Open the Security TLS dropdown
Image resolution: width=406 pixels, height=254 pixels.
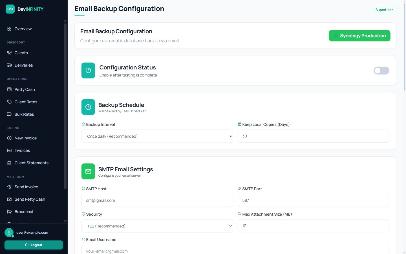click(x=157, y=226)
